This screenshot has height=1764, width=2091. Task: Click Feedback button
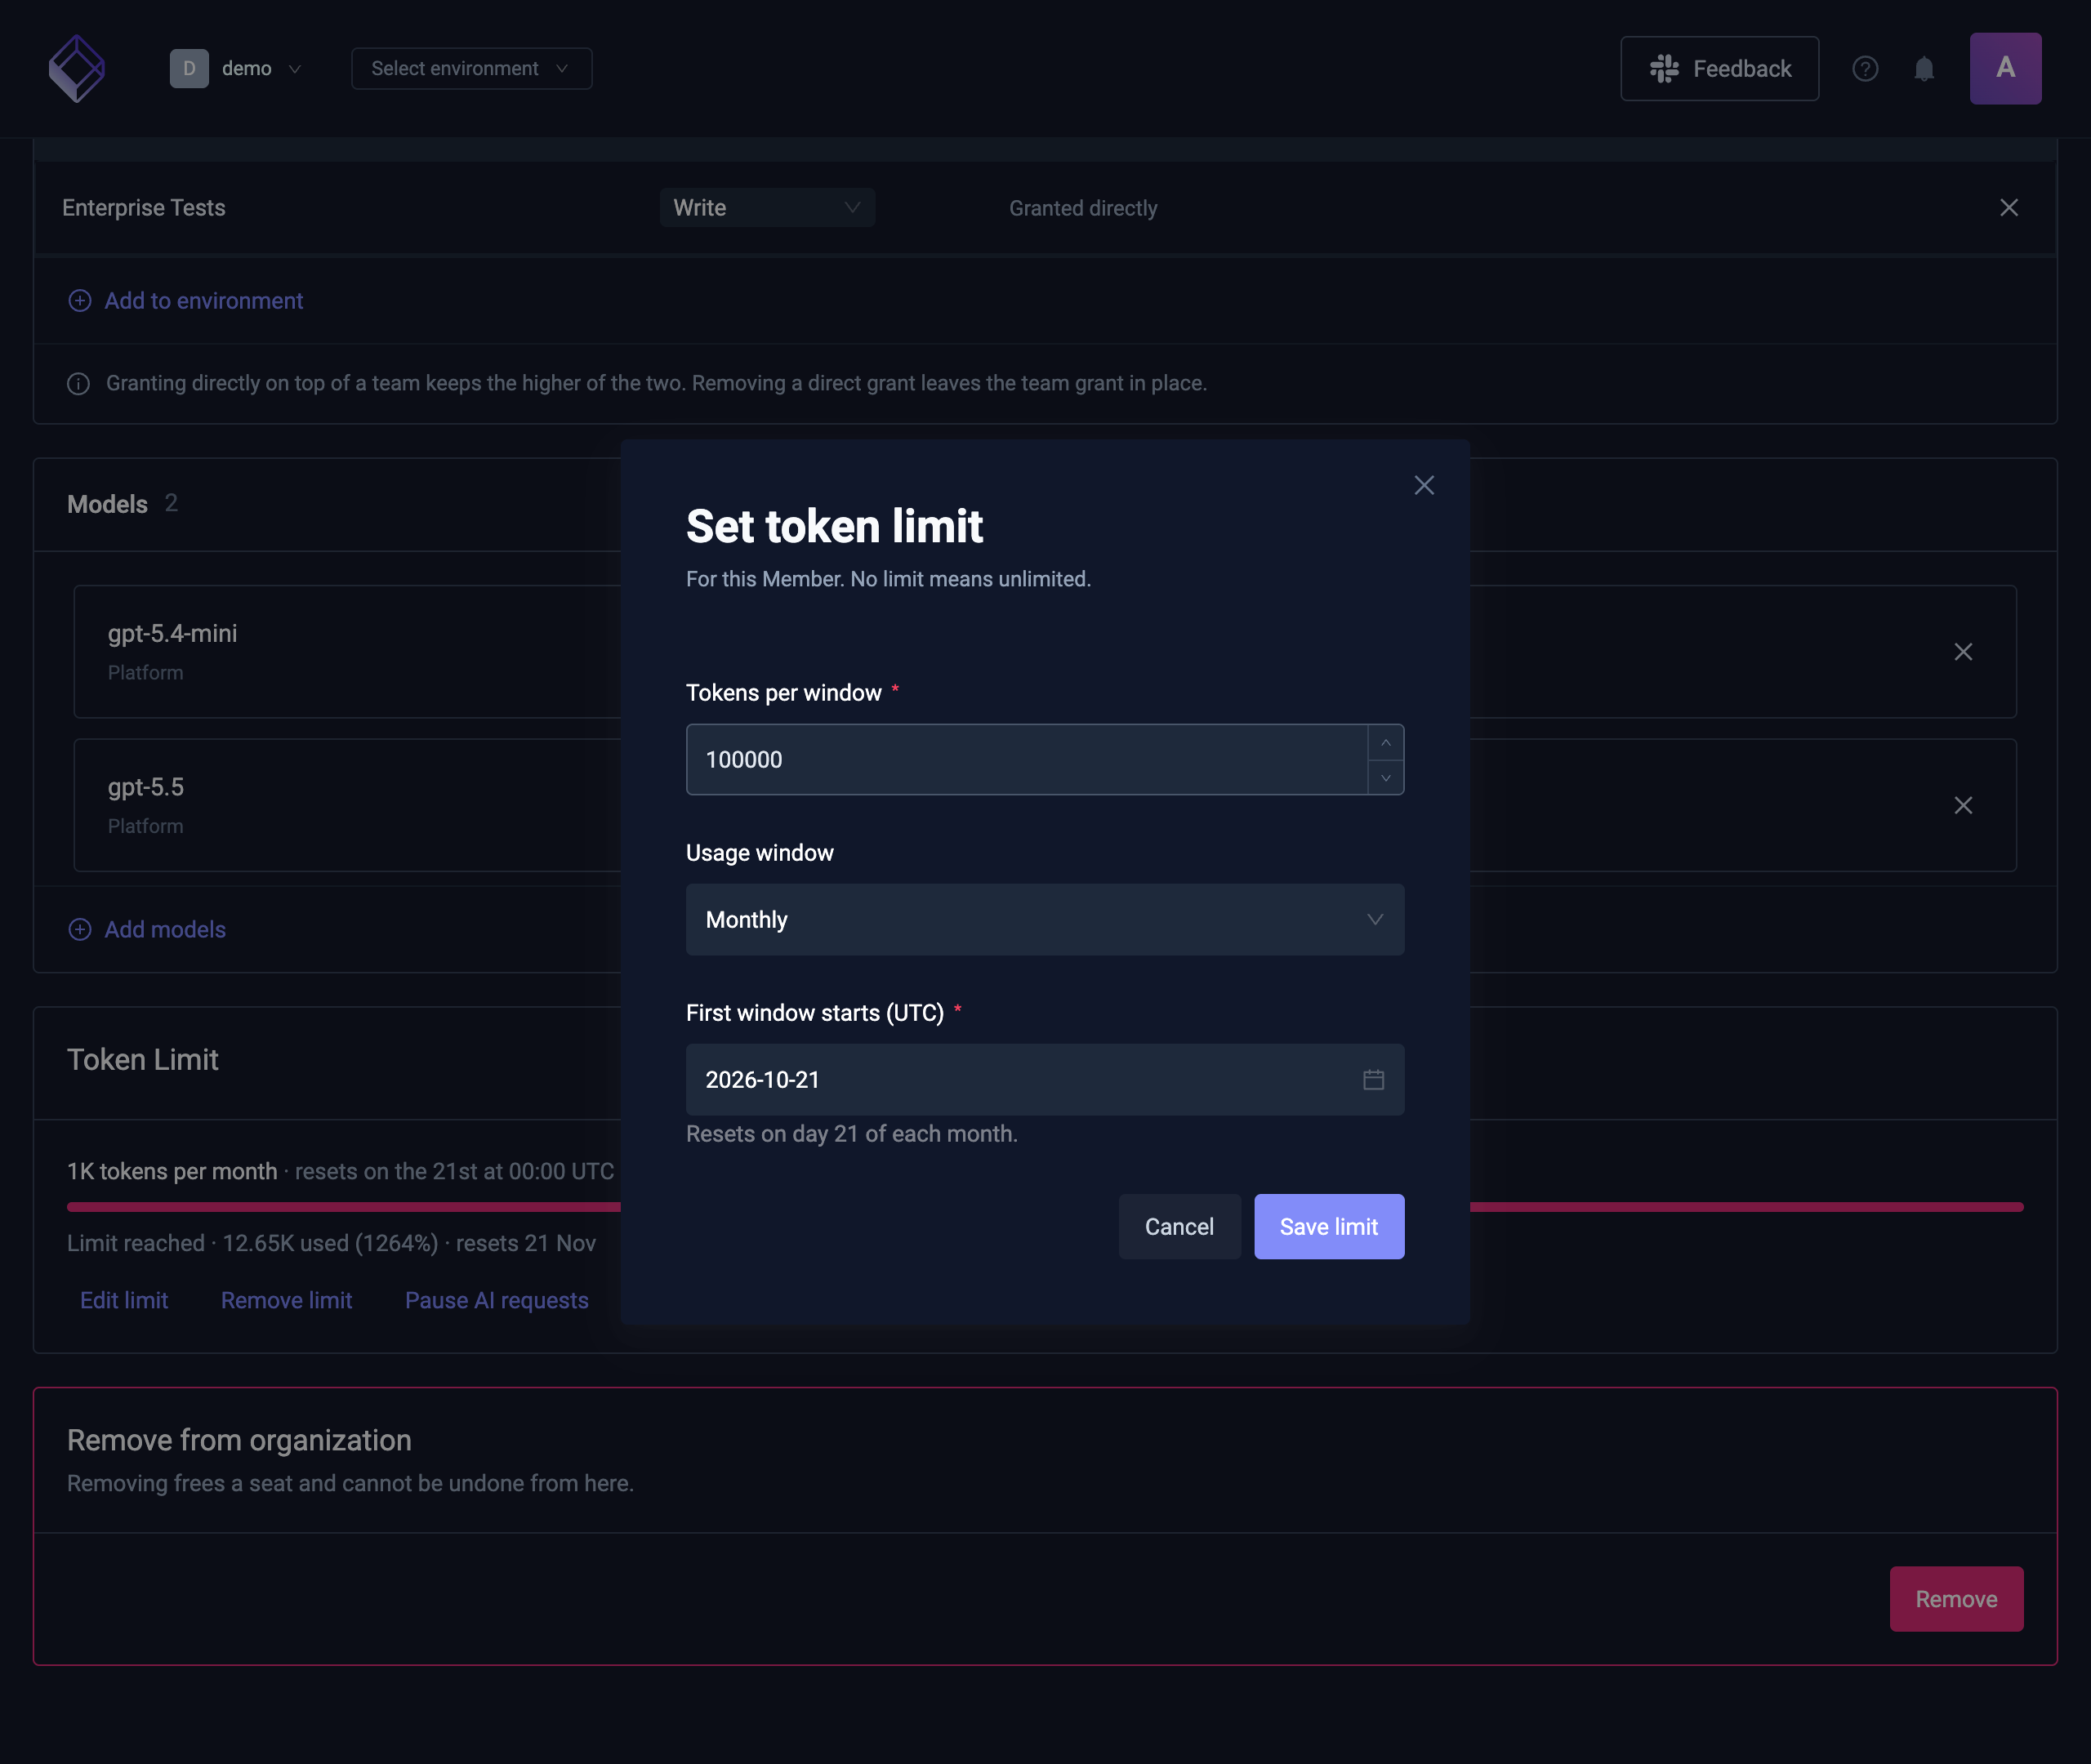[1719, 69]
